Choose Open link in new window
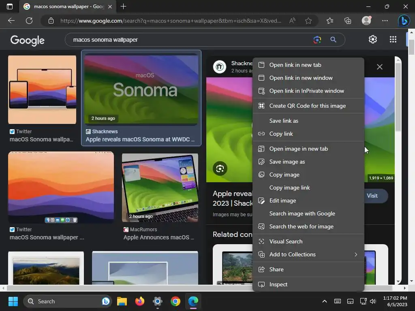 [308, 78]
